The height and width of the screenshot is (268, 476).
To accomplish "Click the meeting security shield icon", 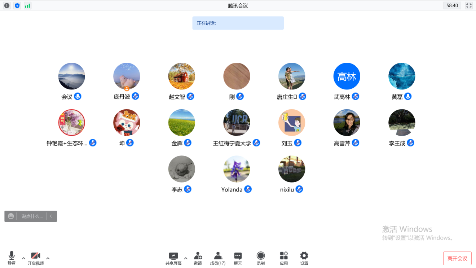I will (17, 5).
